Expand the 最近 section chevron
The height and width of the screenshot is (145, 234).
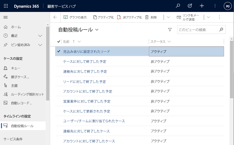click(x=40, y=36)
